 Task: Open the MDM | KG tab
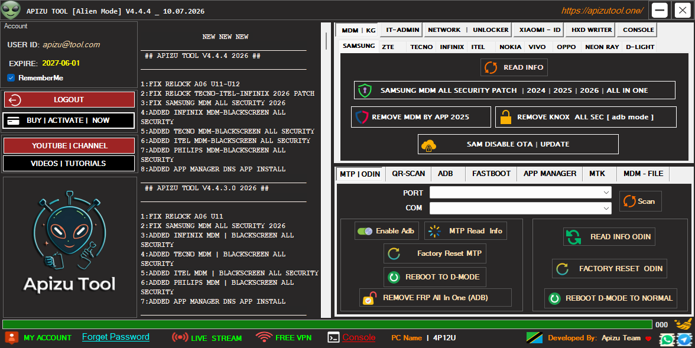coord(358,30)
